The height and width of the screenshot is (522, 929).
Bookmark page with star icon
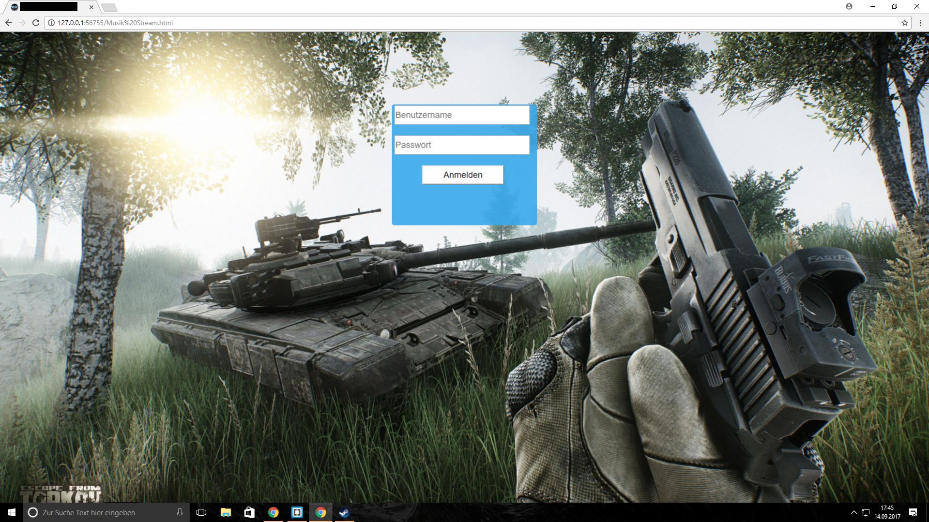[x=904, y=23]
